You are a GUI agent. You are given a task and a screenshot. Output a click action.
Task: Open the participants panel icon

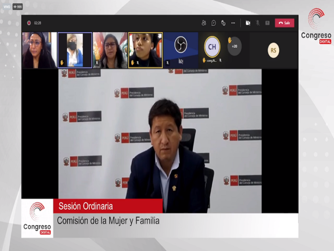click(x=204, y=23)
